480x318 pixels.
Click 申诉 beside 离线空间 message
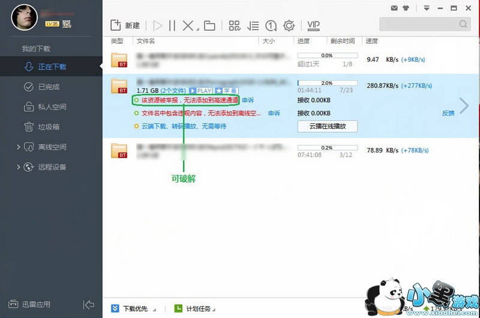(274, 113)
